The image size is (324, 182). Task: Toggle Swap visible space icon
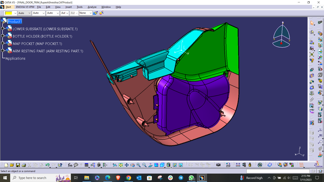(x=181, y=165)
